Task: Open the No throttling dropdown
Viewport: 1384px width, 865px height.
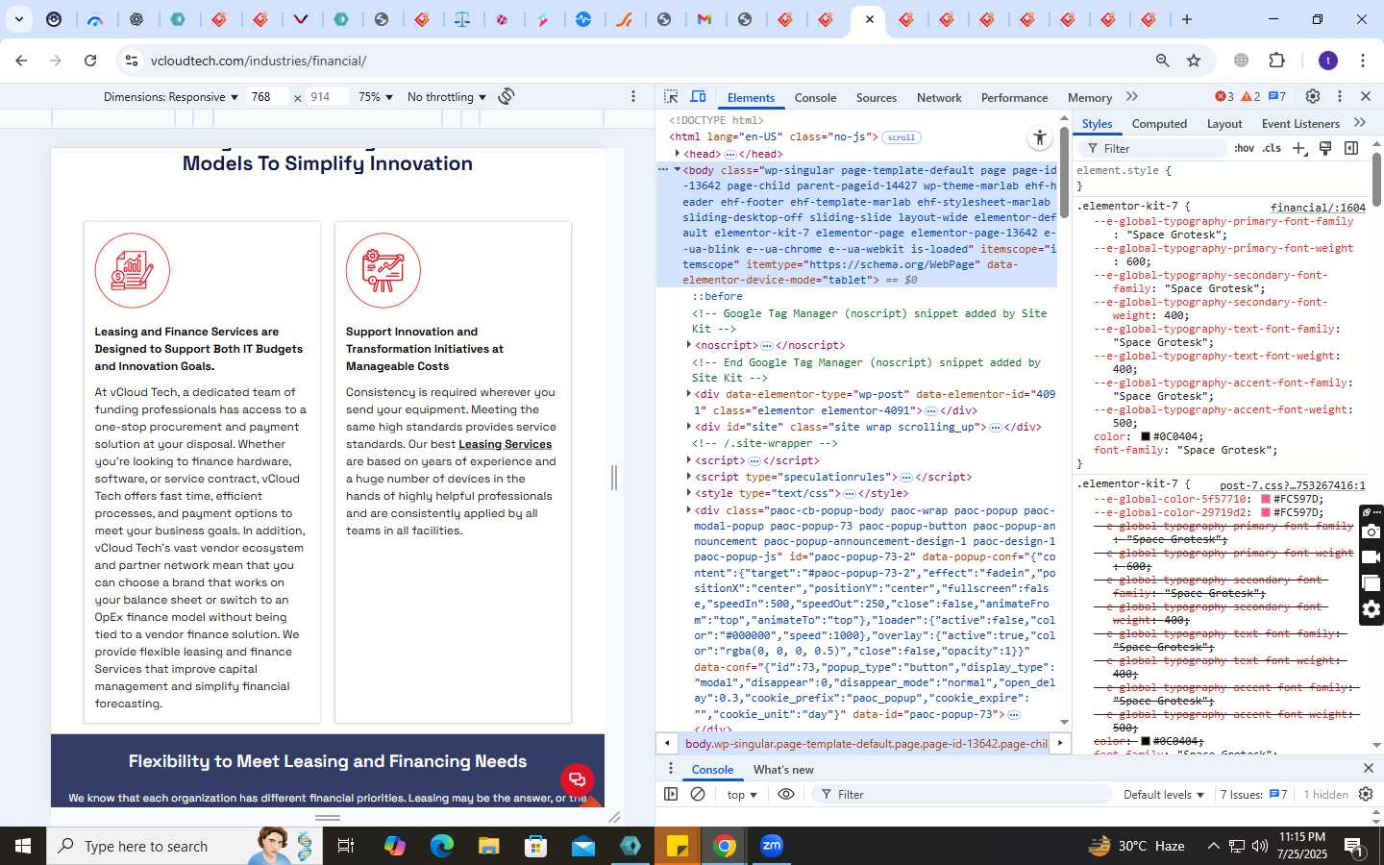Action: pos(447,97)
